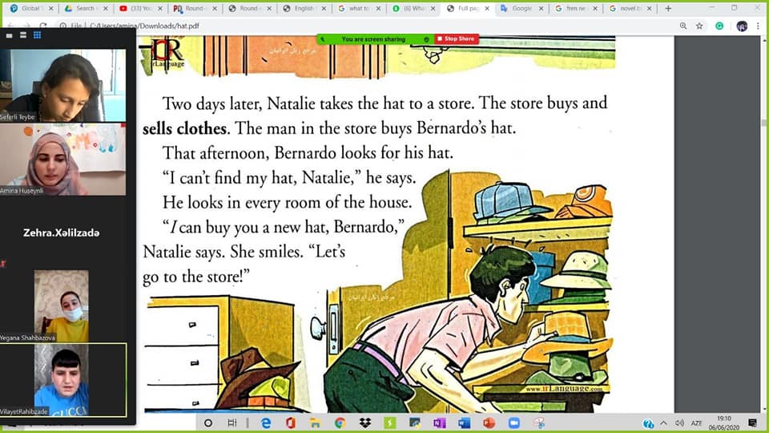
Task: Select the single-thumbnail strip view icon
Action: coord(9,35)
